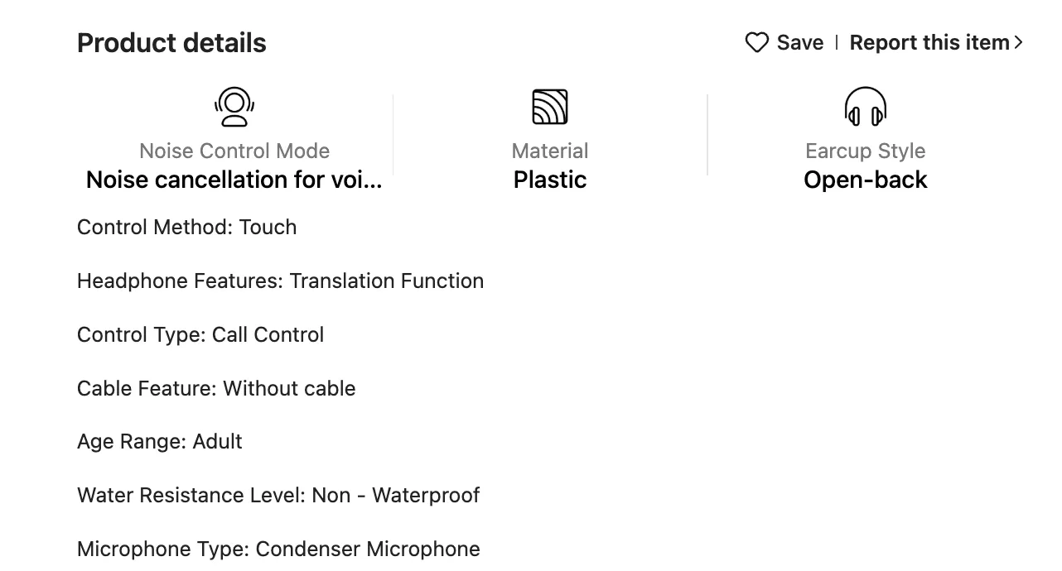1062x571 pixels.
Task: Click the Earcup Style headphones icon
Action: point(866,107)
